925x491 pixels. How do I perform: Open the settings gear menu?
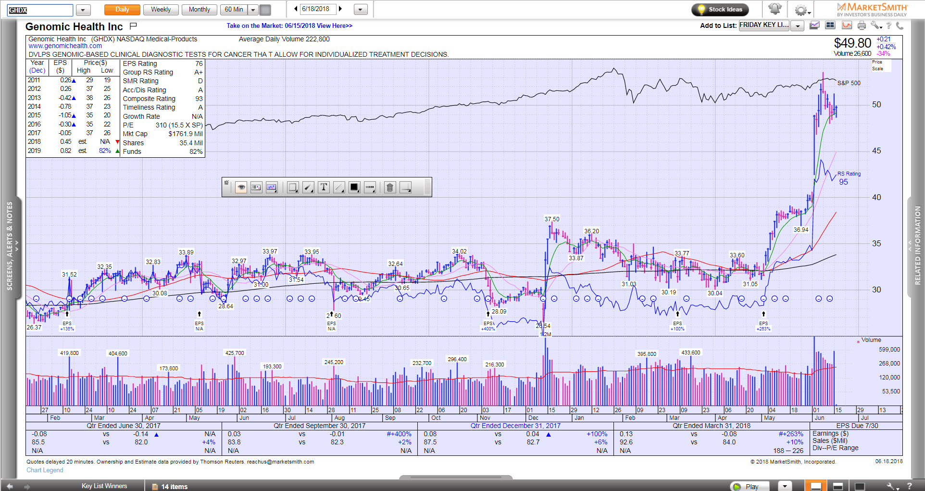click(x=801, y=10)
